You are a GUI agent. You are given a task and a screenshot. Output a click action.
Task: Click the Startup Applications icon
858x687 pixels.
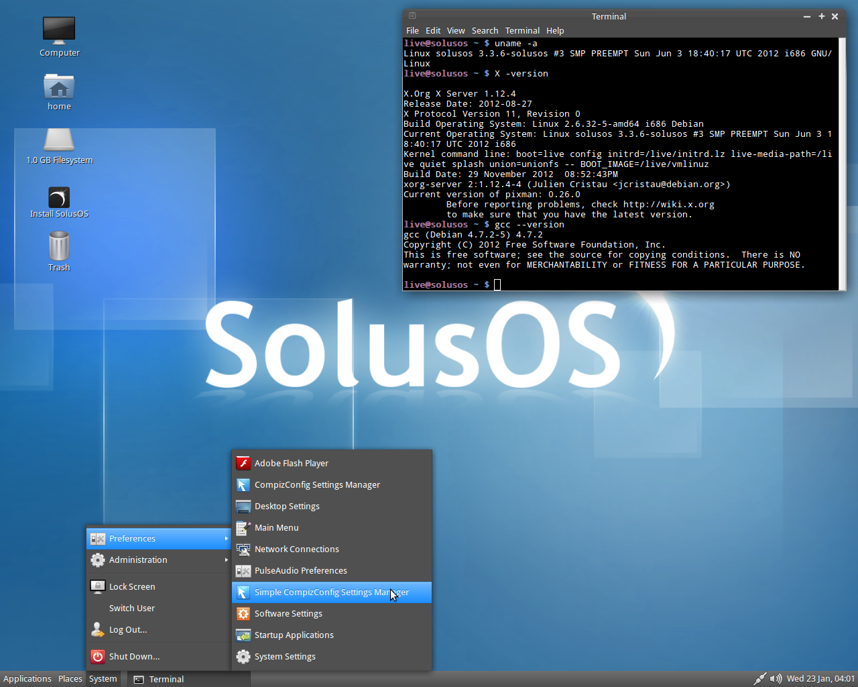(243, 635)
